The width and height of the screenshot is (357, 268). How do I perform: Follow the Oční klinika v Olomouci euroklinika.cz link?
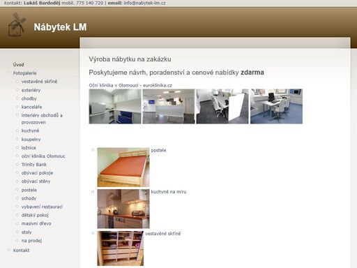click(130, 85)
